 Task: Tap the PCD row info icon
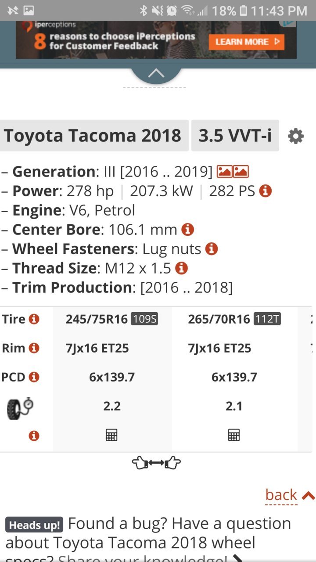point(34,377)
